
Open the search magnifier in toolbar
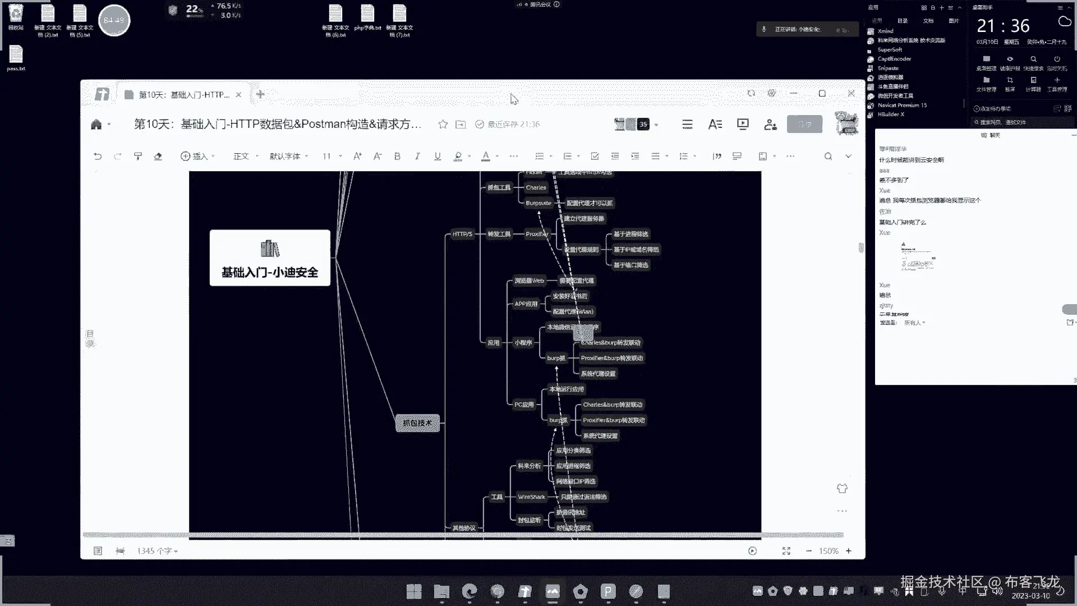[828, 157]
